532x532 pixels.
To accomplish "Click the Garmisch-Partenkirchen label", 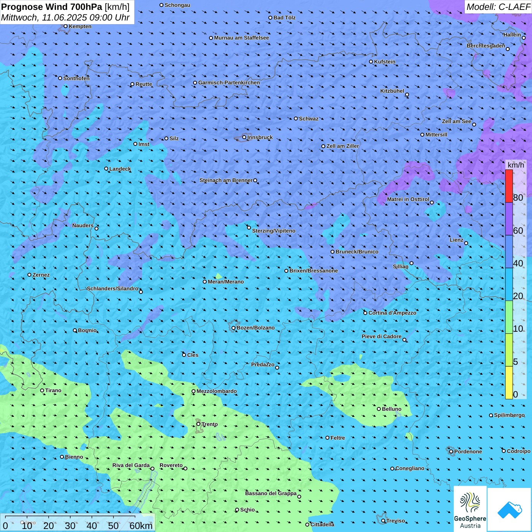I will [229, 82].
